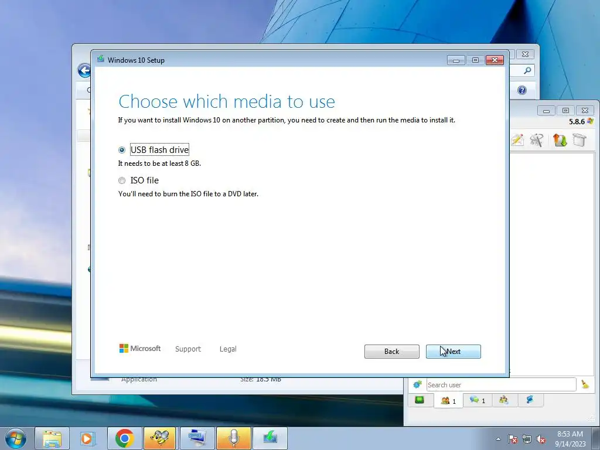Click the compose message pencil icon in messenger
Viewport: 600px width, 450px height.
tap(517, 139)
